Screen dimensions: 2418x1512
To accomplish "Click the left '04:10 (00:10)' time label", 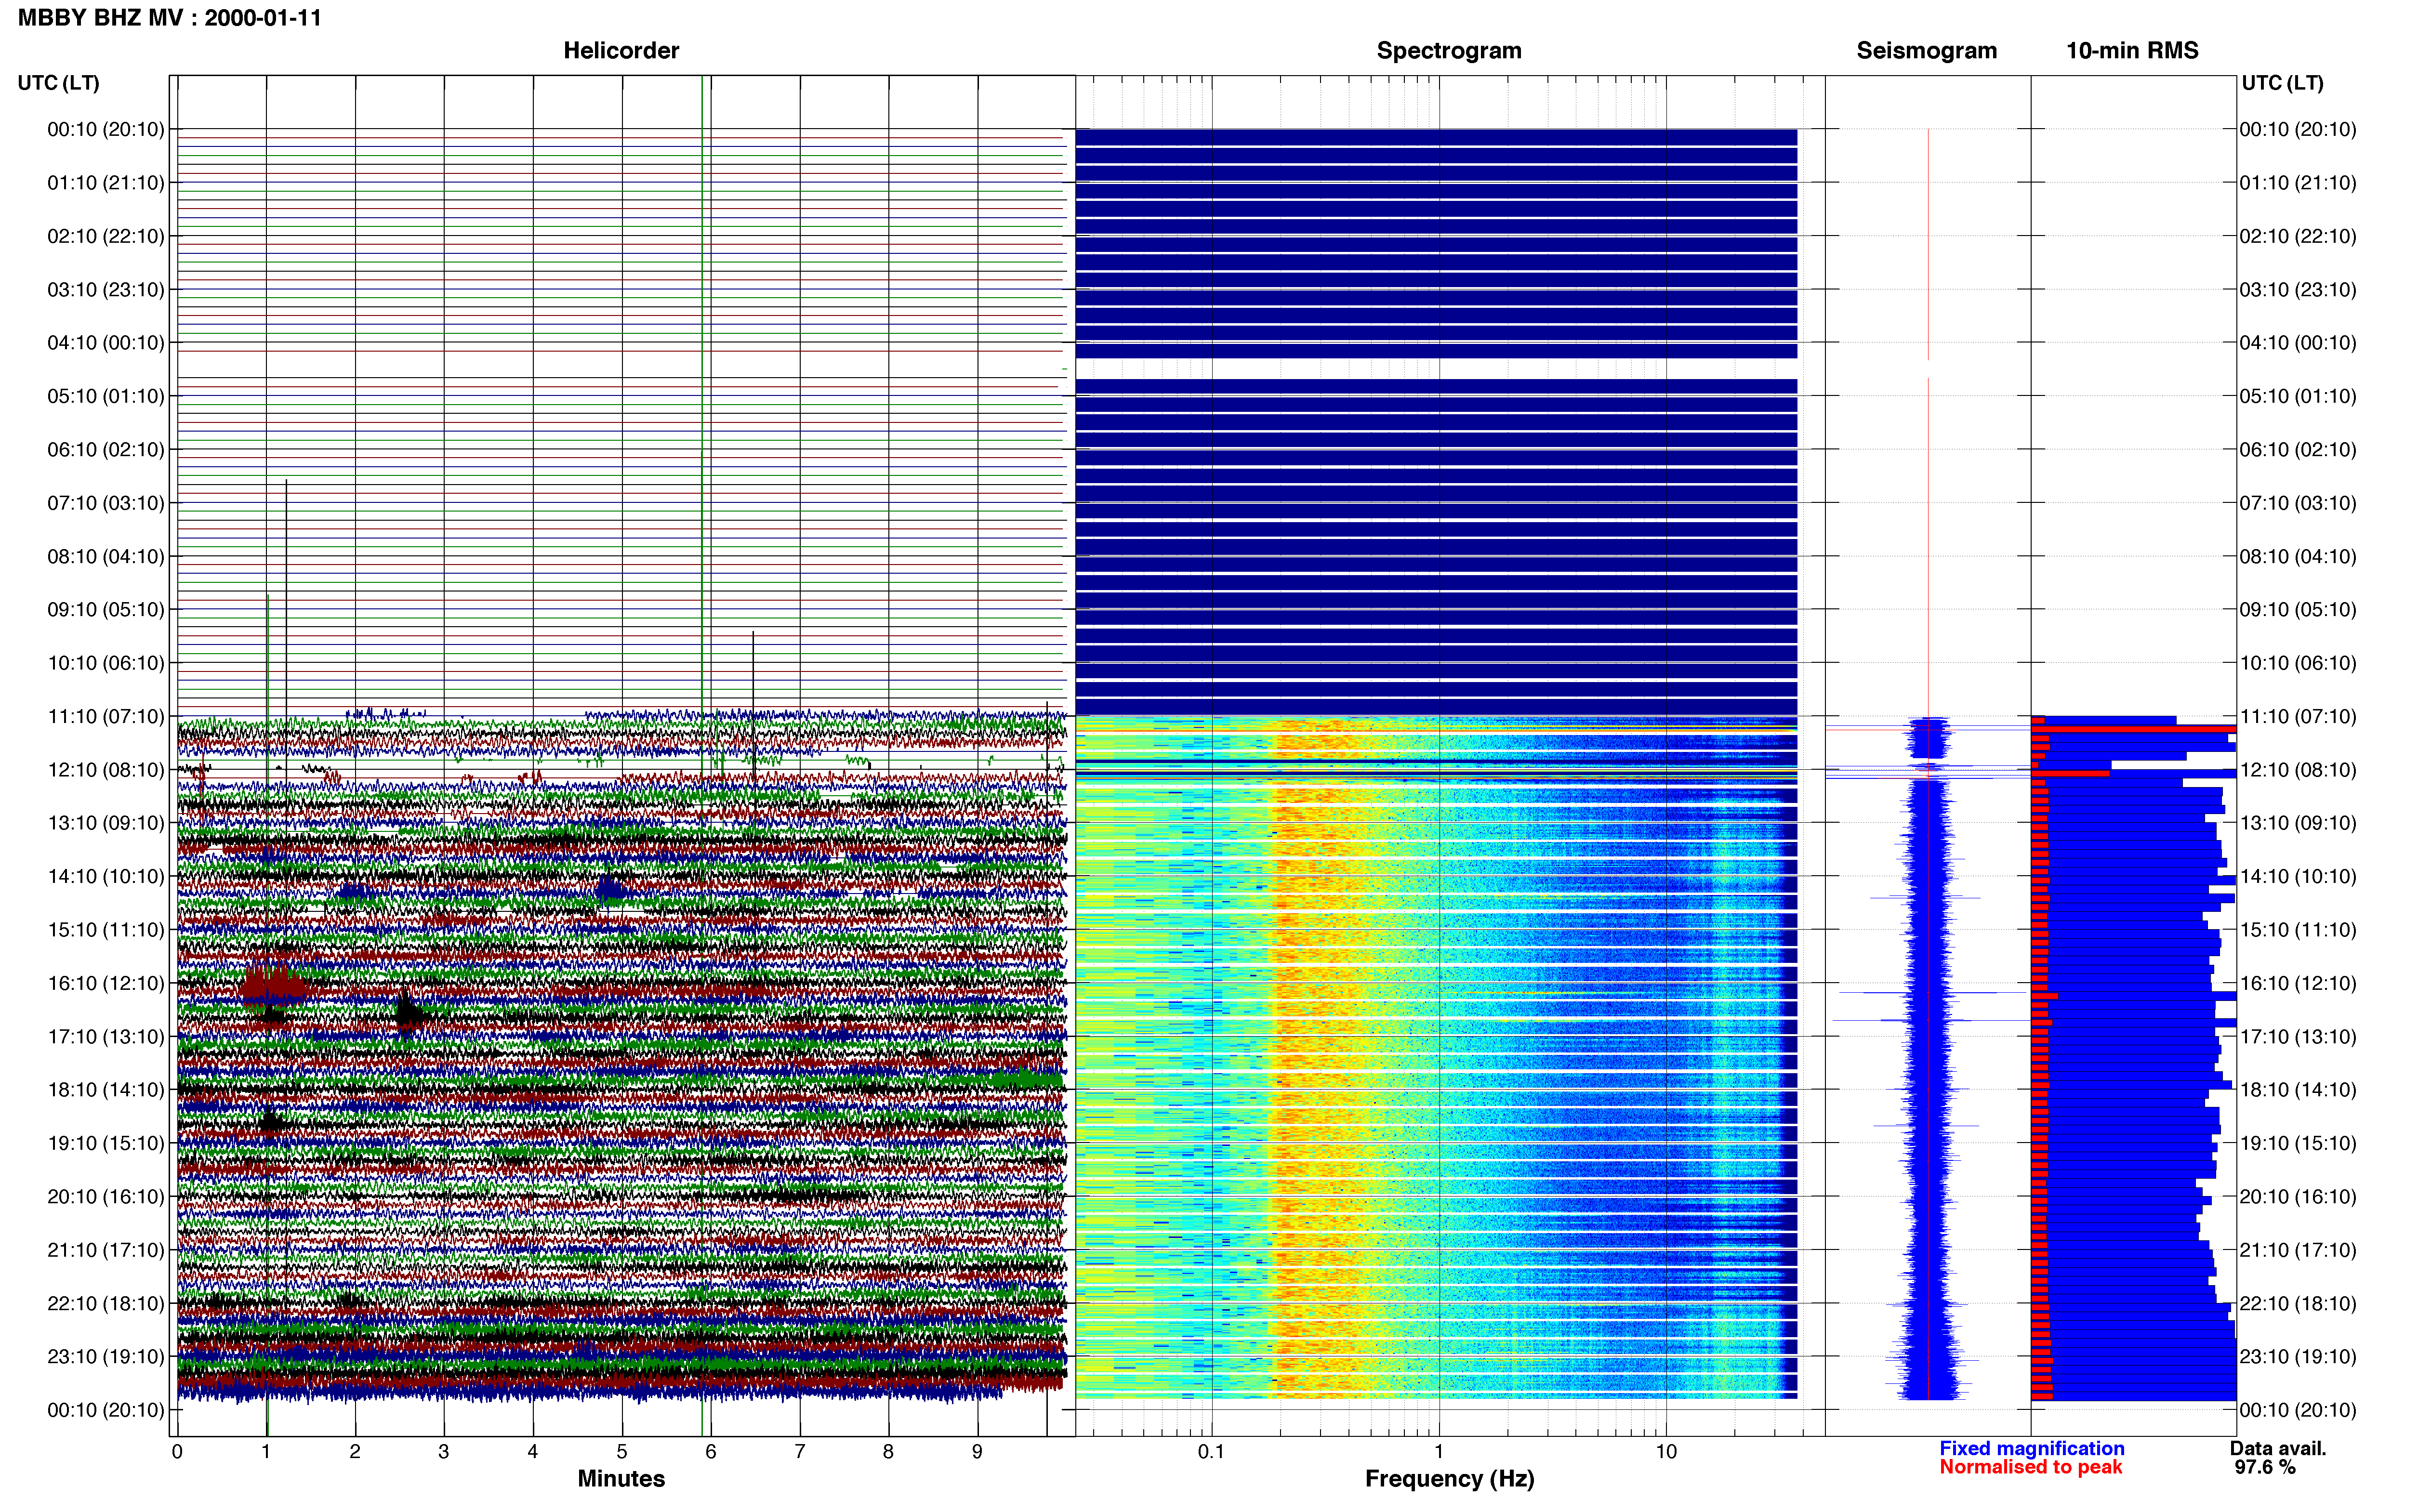I will point(106,343).
